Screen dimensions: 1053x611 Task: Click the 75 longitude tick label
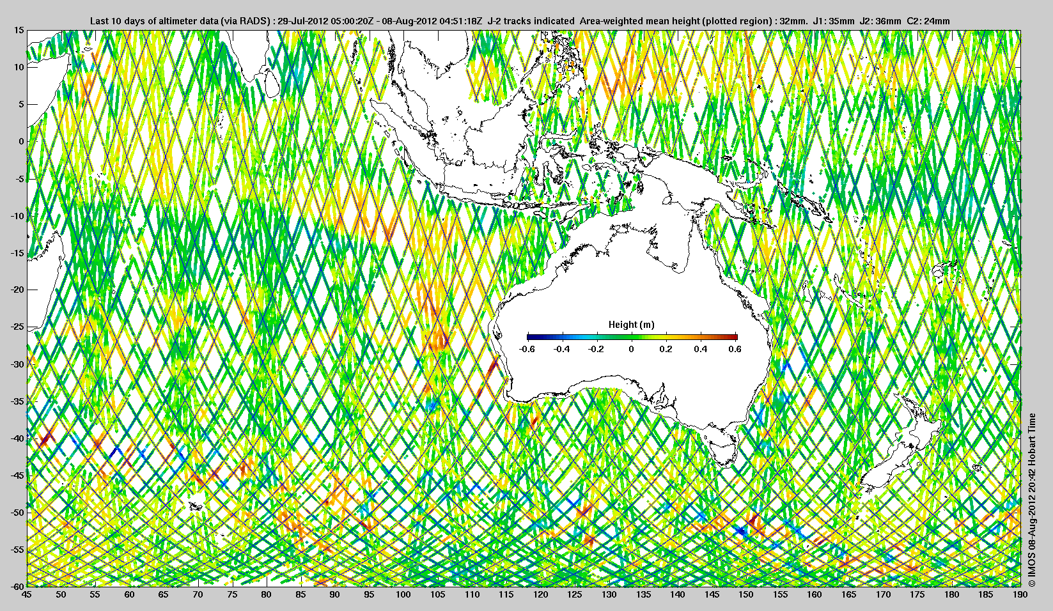(x=232, y=594)
